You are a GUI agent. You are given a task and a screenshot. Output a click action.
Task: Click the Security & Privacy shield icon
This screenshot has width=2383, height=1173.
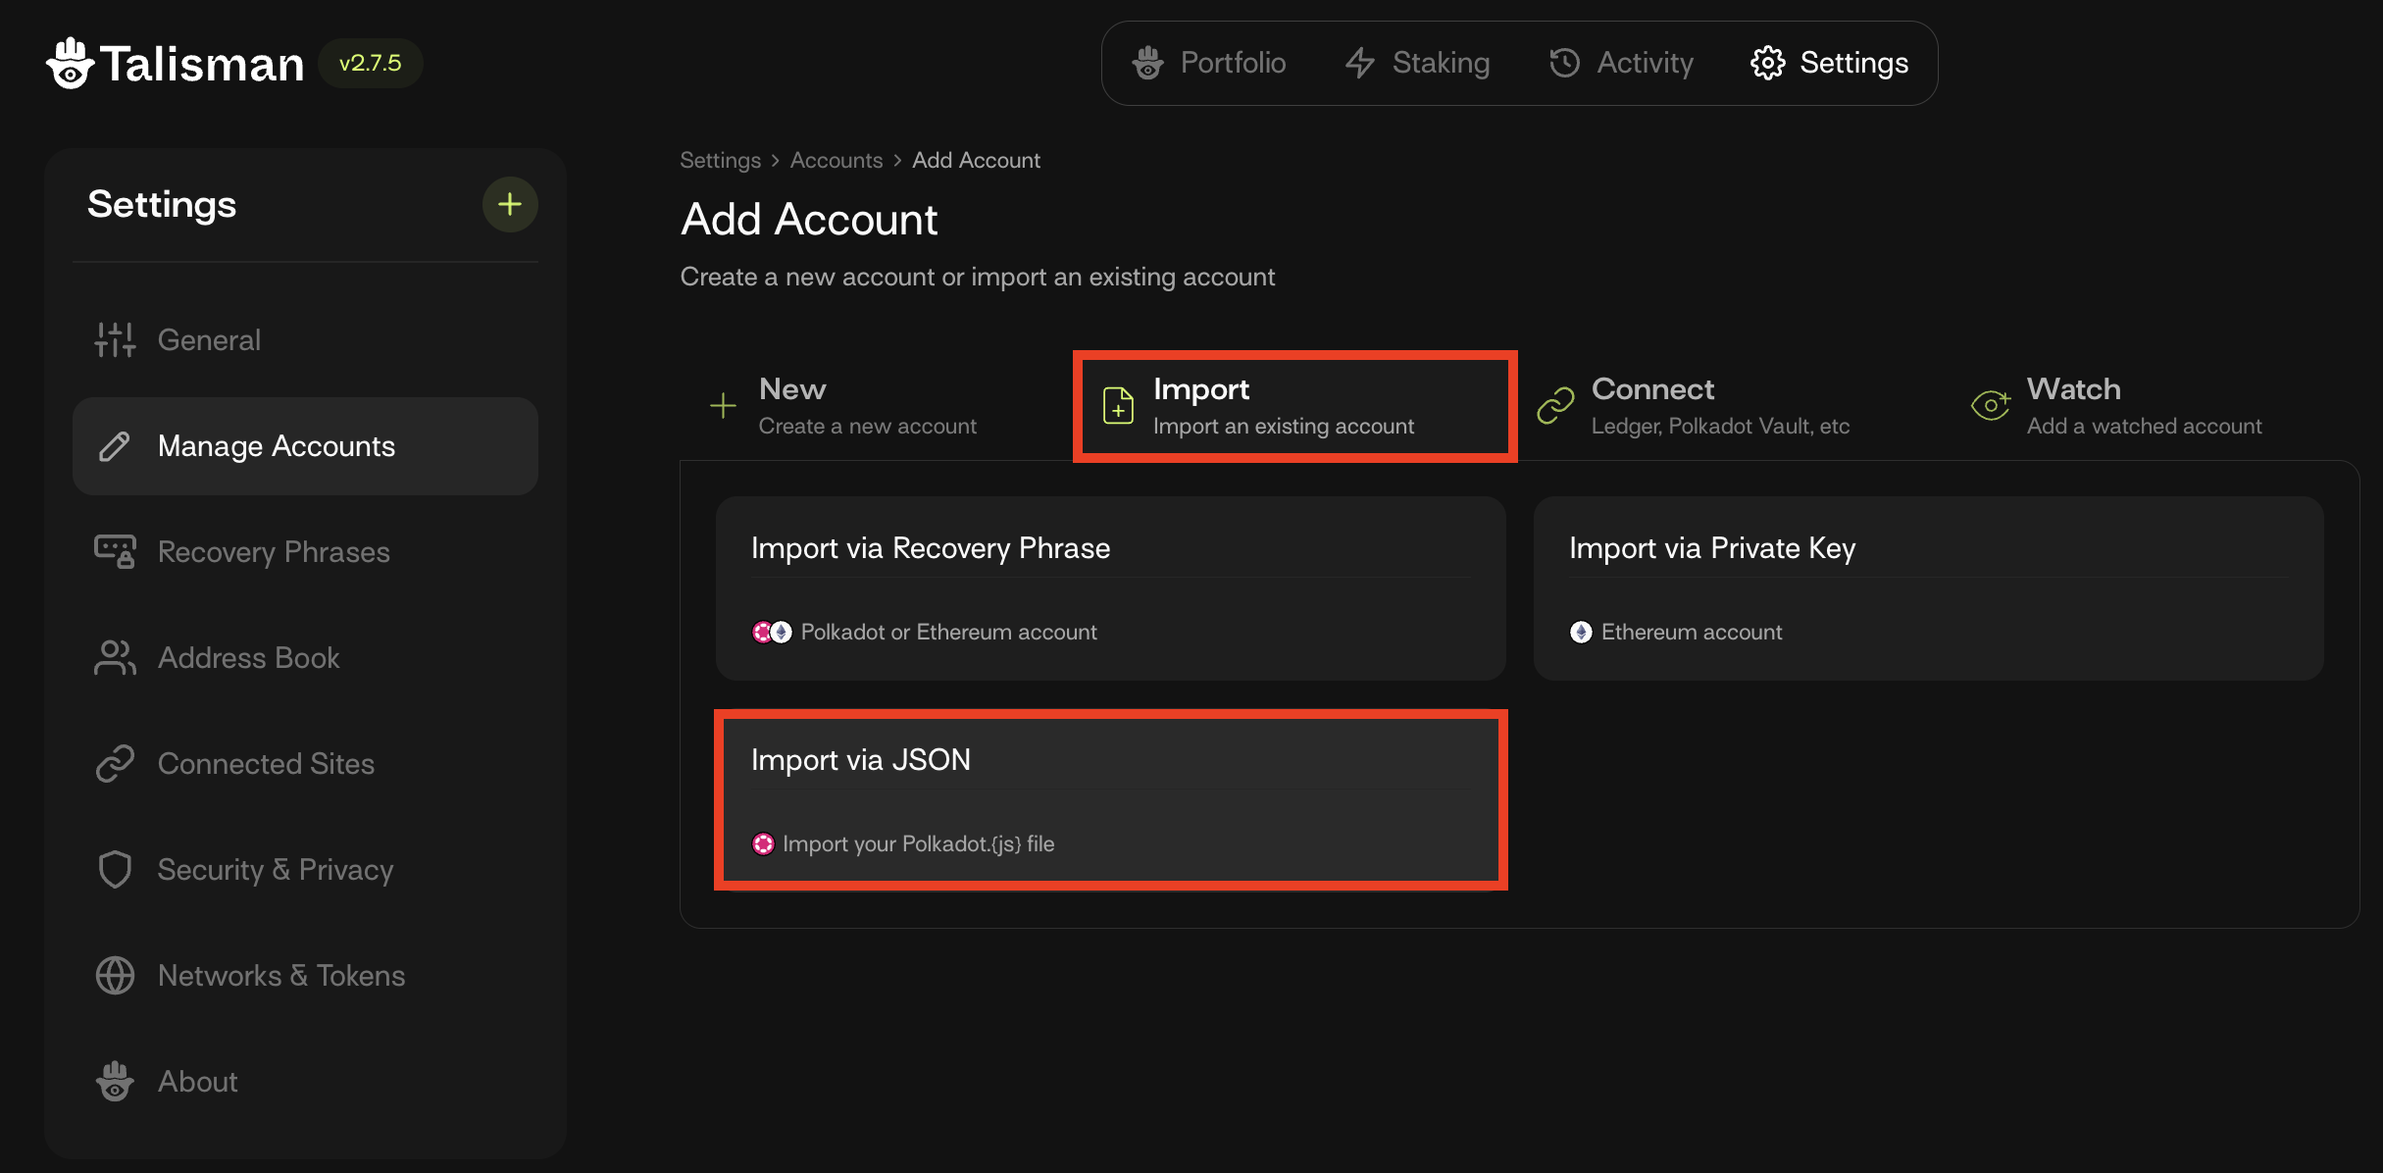pyautogui.click(x=115, y=869)
